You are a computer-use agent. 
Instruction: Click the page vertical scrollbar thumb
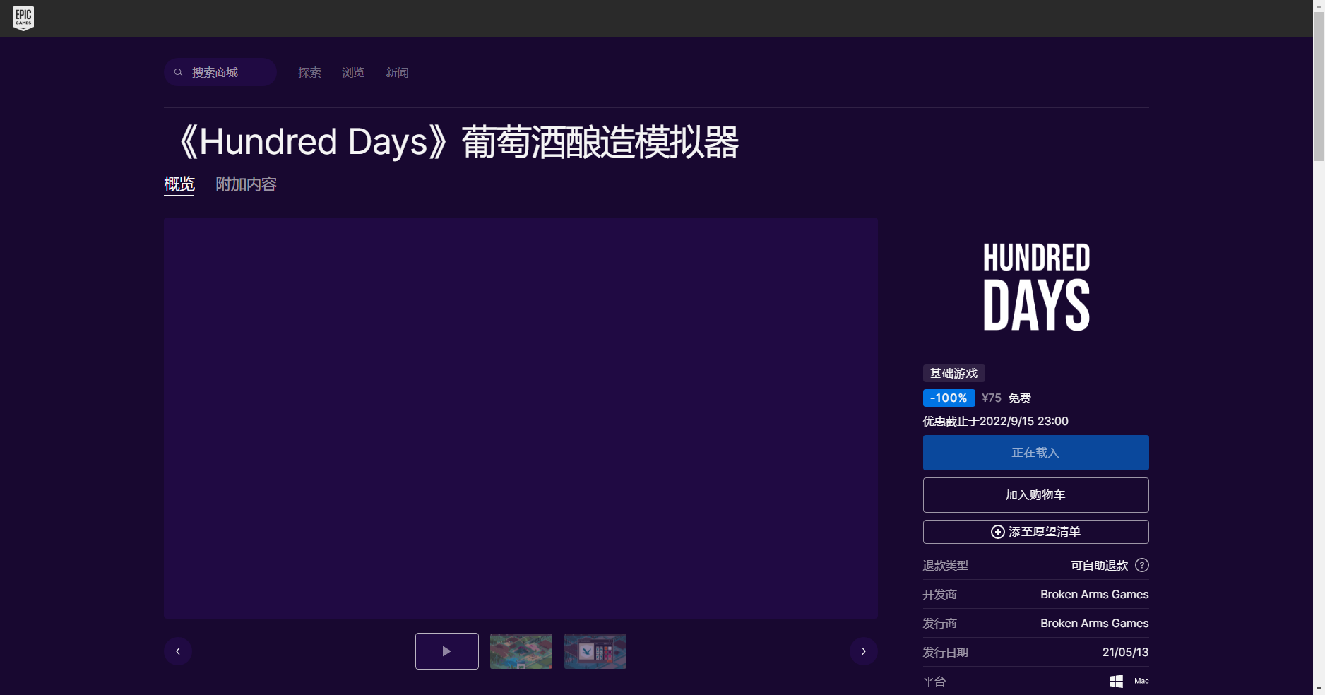pyautogui.click(x=1319, y=86)
